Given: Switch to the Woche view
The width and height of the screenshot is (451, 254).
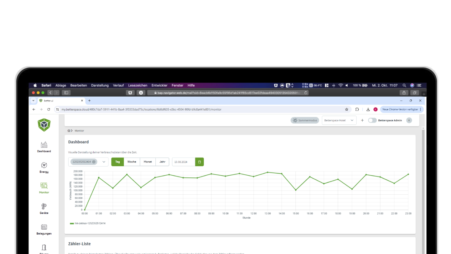Looking at the screenshot, I should point(132,162).
